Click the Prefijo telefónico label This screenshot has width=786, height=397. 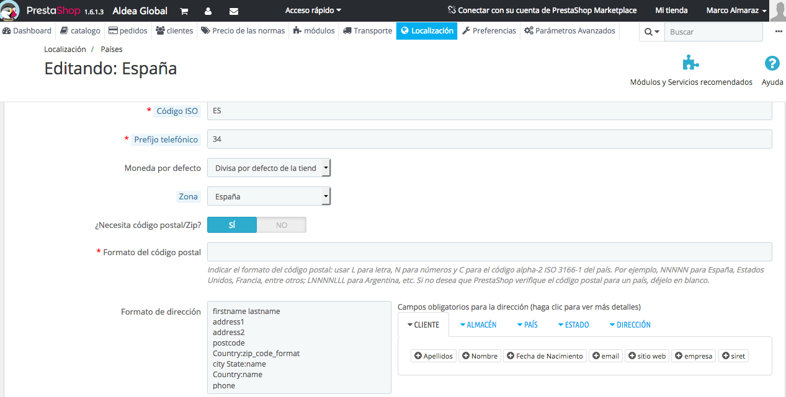point(166,139)
